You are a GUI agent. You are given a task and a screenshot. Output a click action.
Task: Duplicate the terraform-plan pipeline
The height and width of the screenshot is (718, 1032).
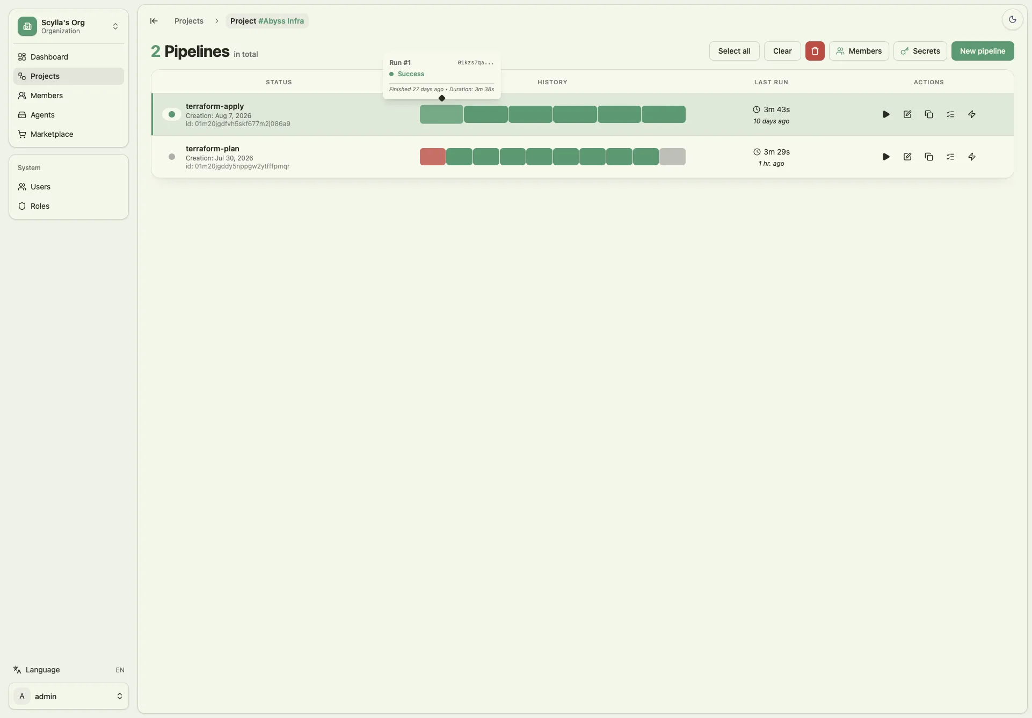(x=929, y=157)
